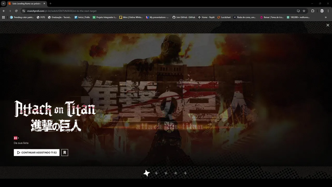This screenshot has height=187, width=332.
Task: Select the Solo Leveling tab
Action: coord(27,4)
